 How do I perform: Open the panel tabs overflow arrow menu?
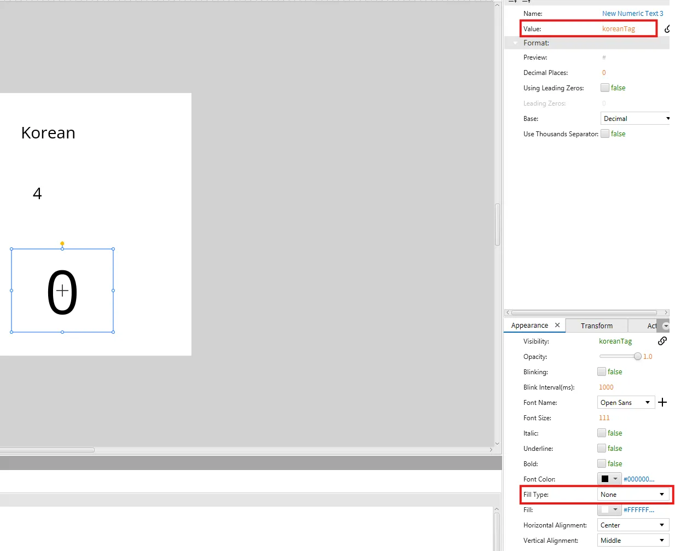(x=665, y=326)
